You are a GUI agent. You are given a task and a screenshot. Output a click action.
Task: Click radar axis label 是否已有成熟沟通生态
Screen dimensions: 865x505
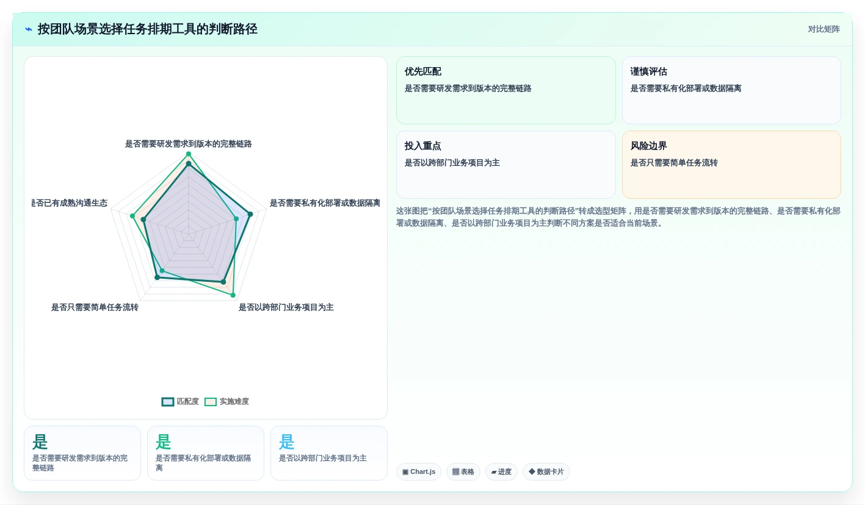(70, 203)
